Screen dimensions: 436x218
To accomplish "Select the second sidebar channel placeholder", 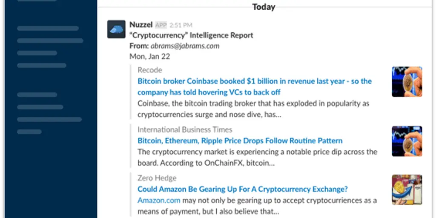I will (50, 40).
